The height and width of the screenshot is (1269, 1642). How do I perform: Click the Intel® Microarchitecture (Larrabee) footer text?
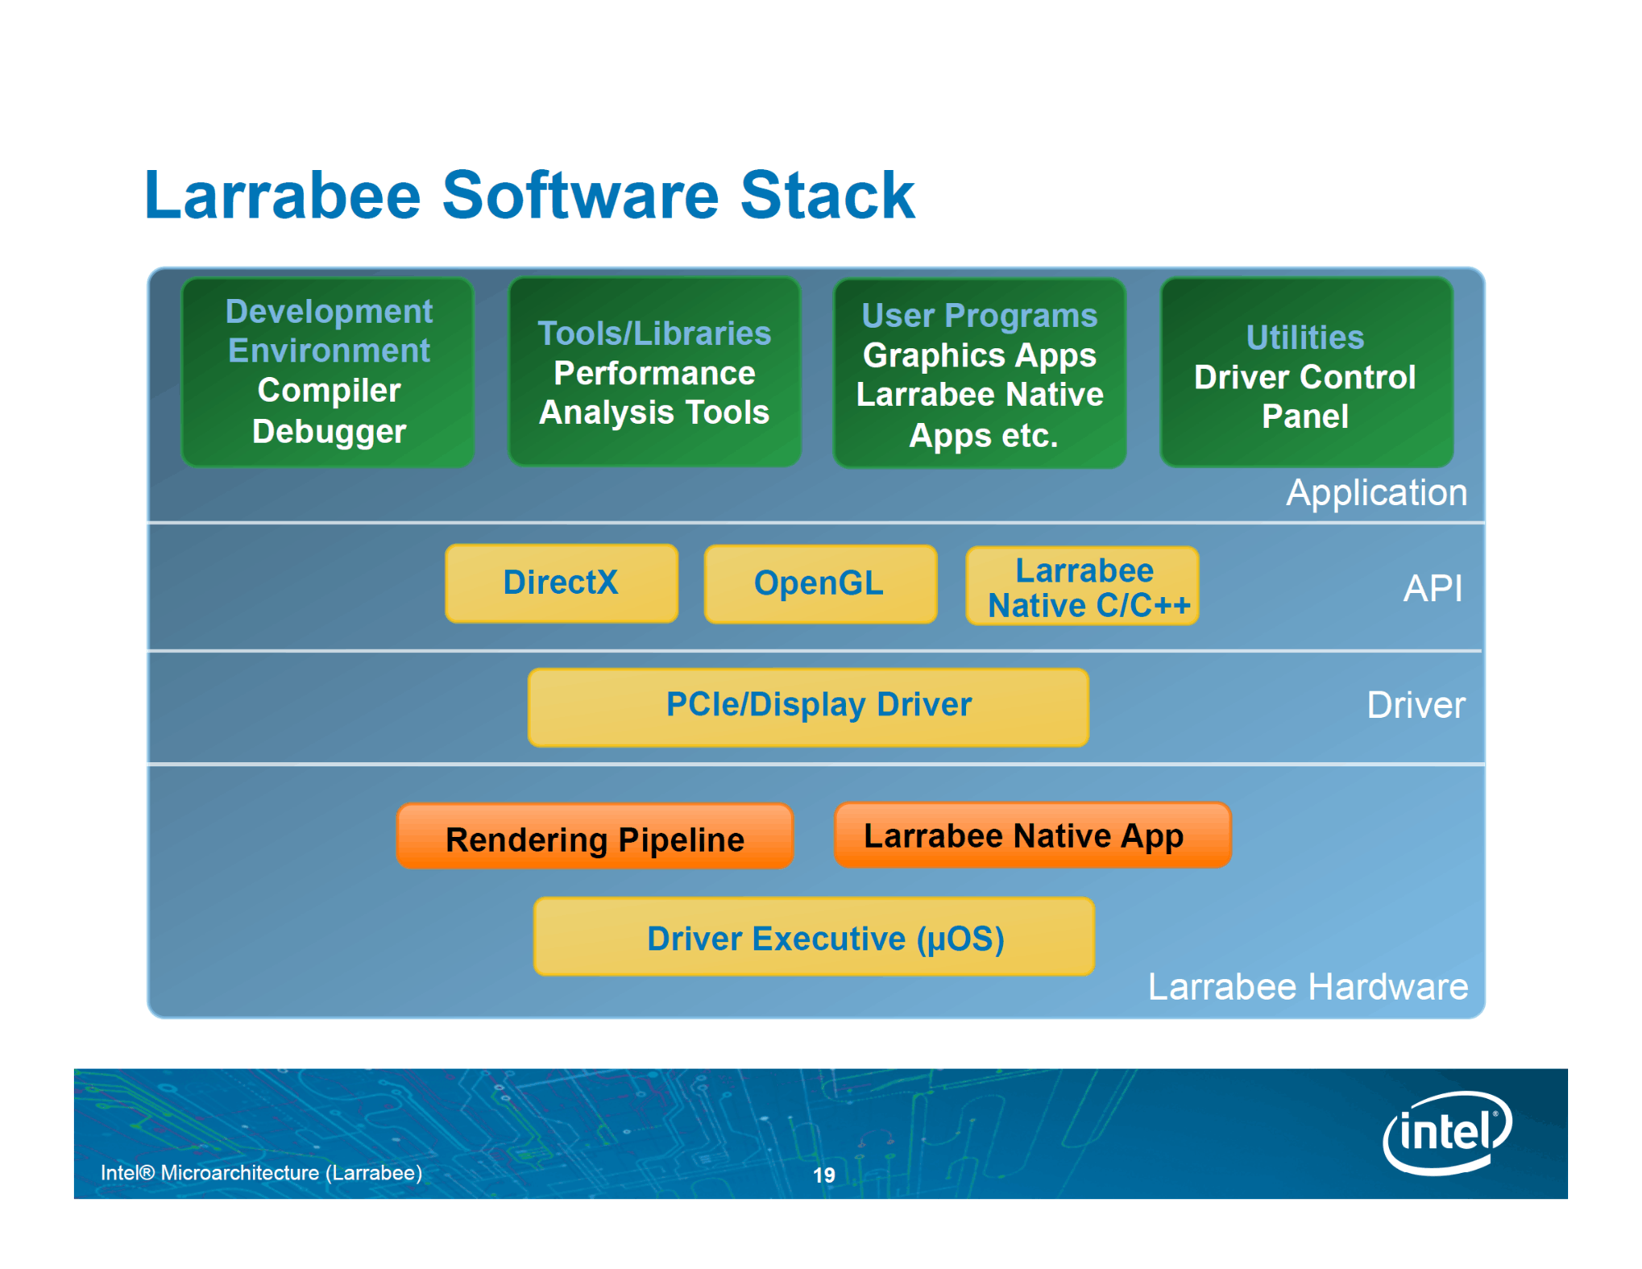tap(261, 1173)
